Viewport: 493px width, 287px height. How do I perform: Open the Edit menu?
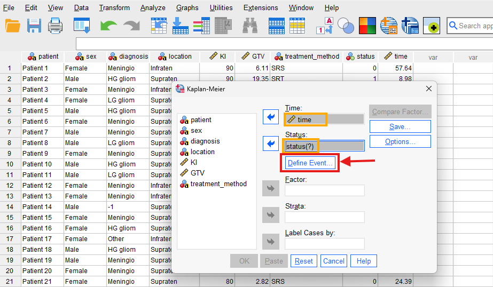[x=31, y=7]
